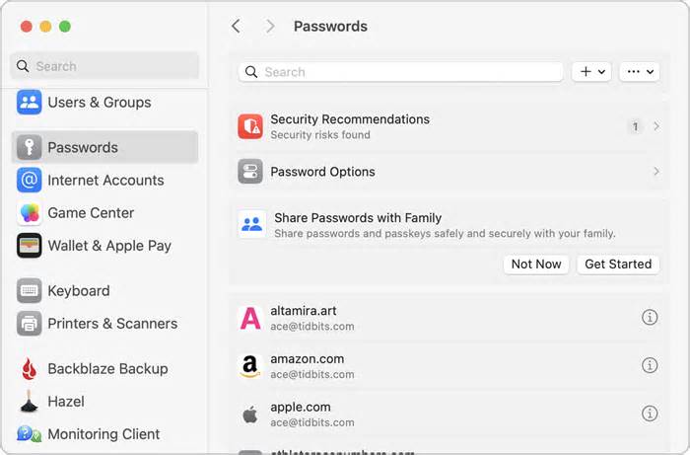Open Wallet & Apple Pay icon

29,246
